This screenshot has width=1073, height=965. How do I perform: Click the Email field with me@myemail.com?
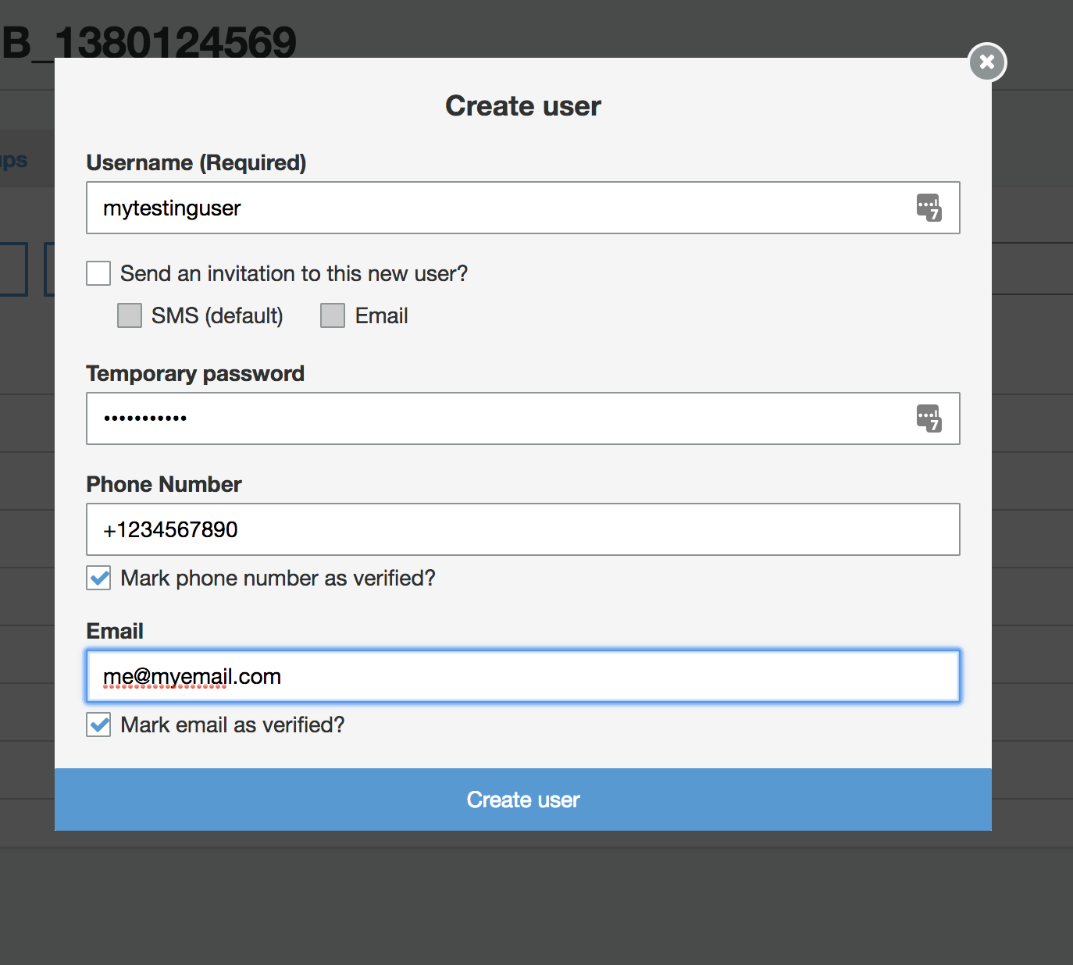[x=523, y=676]
